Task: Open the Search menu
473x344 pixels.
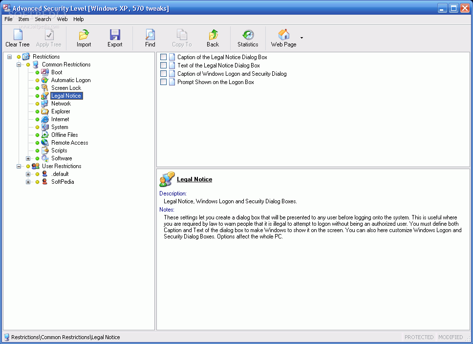Action: pos(43,19)
